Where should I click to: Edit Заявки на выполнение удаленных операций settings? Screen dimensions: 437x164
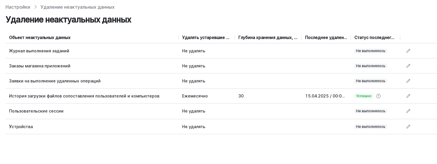click(408, 81)
